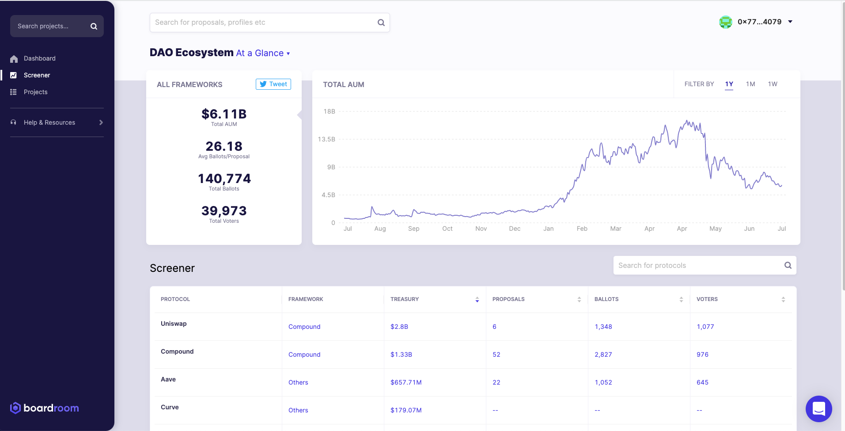Open the boardroom logo in sidebar
845x431 pixels.
pos(45,408)
